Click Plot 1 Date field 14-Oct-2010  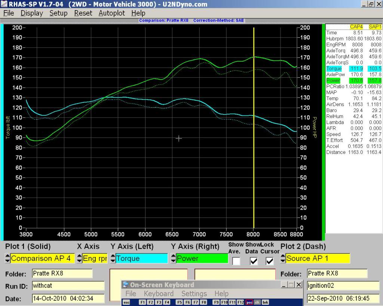click(68, 299)
